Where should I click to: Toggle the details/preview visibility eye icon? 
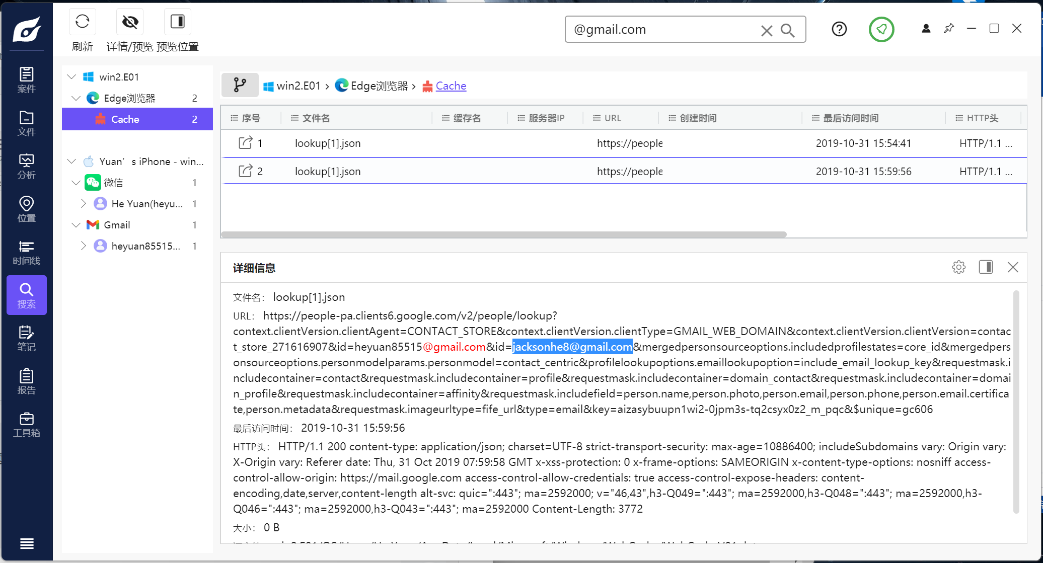130,22
